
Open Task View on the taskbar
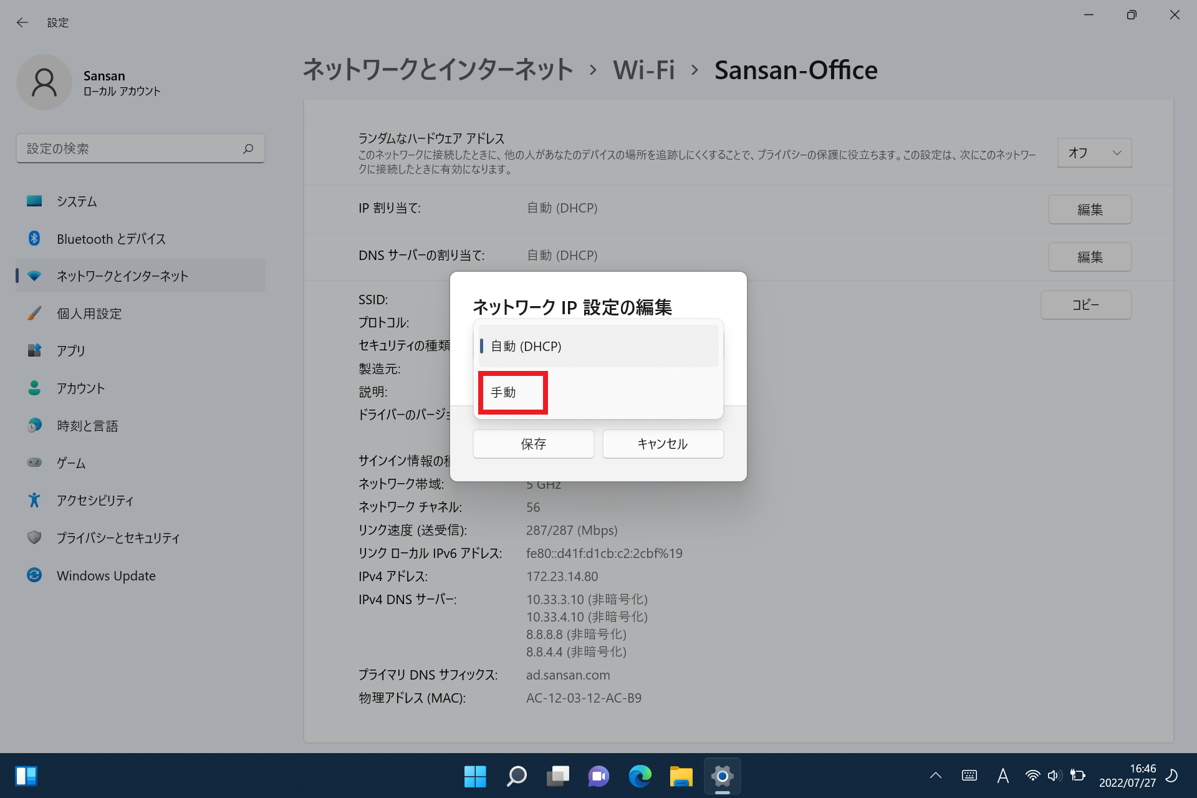pos(558,776)
